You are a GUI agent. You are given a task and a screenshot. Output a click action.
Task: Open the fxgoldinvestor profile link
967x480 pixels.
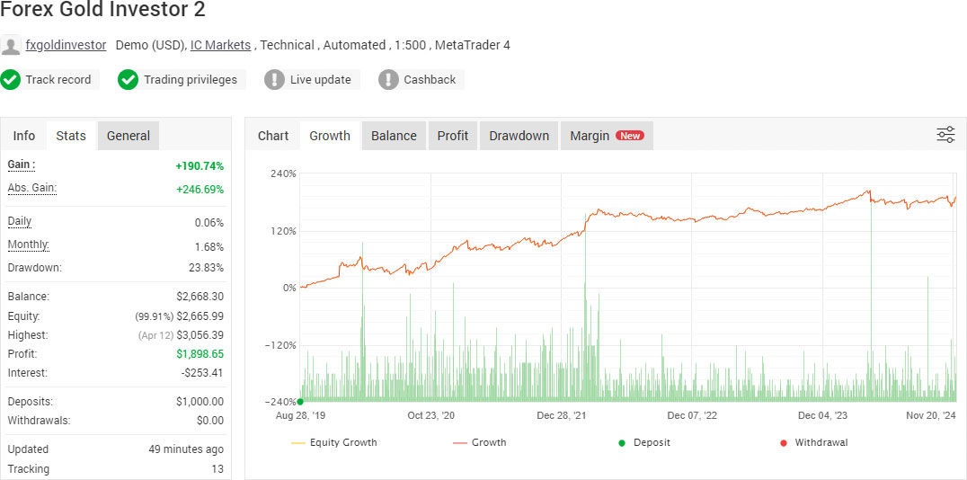coord(66,45)
